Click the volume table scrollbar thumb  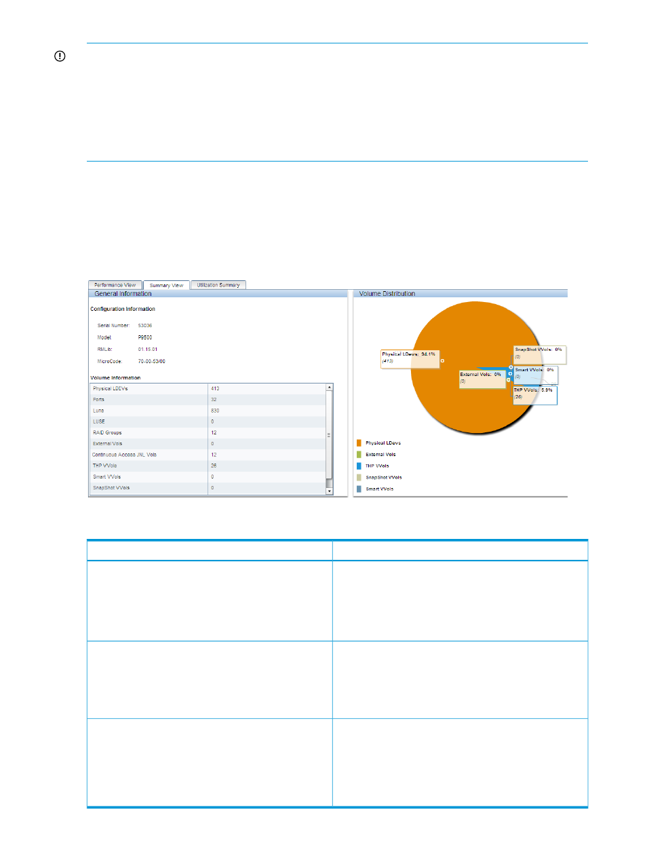[330, 434]
